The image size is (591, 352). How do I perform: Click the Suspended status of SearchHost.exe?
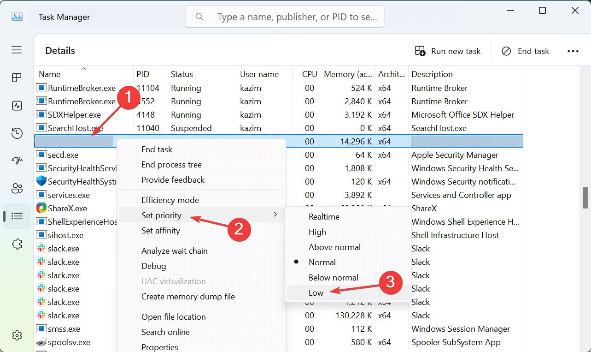point(191,128)
